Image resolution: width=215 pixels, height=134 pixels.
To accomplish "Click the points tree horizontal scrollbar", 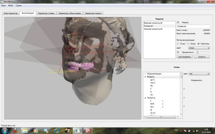I will pos(161,117).
